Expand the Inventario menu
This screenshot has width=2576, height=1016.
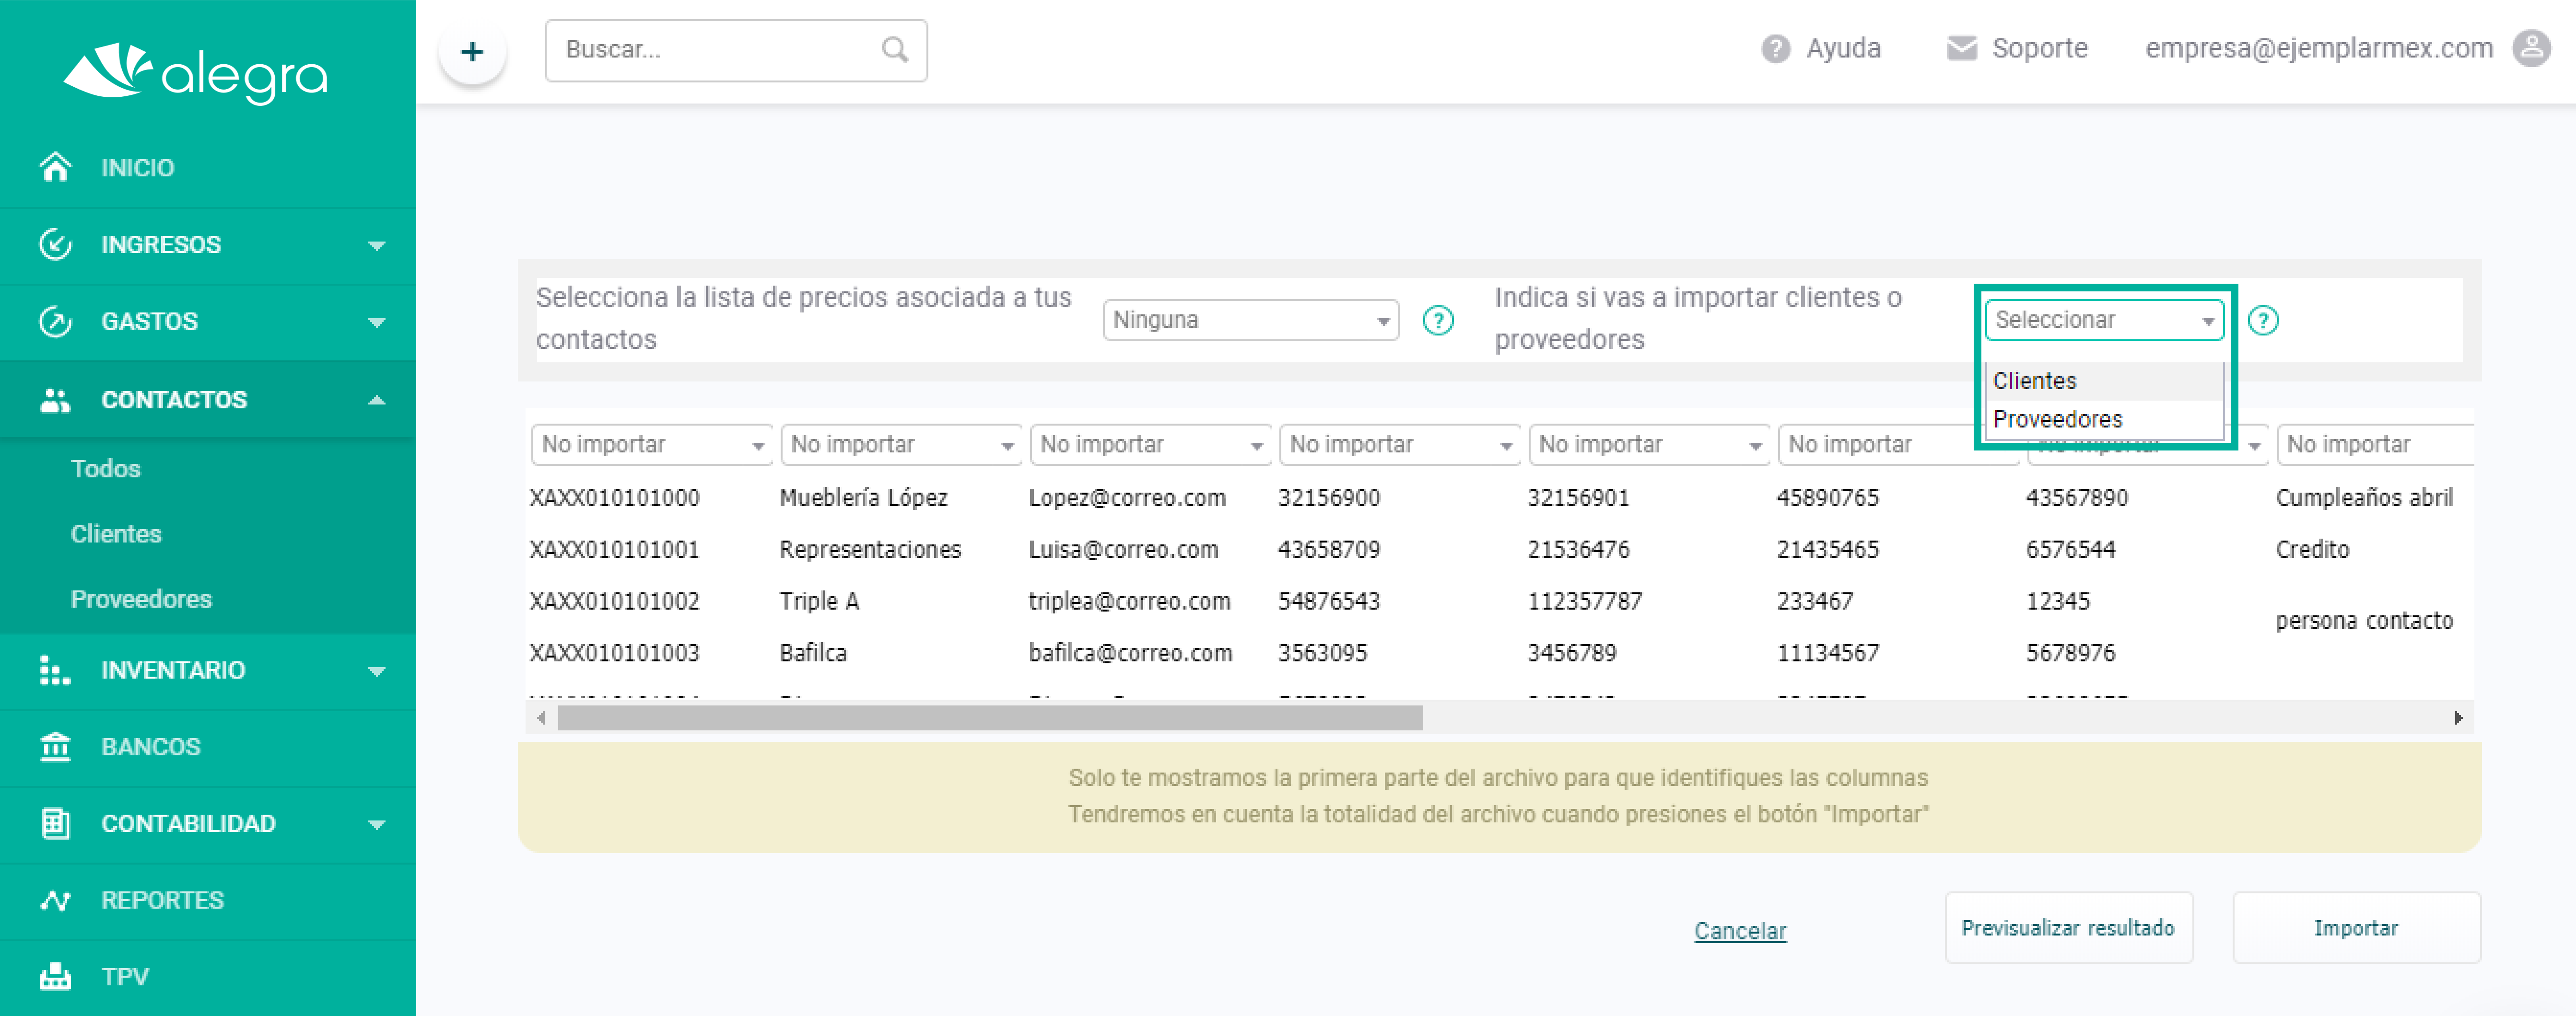coord(377,670)
